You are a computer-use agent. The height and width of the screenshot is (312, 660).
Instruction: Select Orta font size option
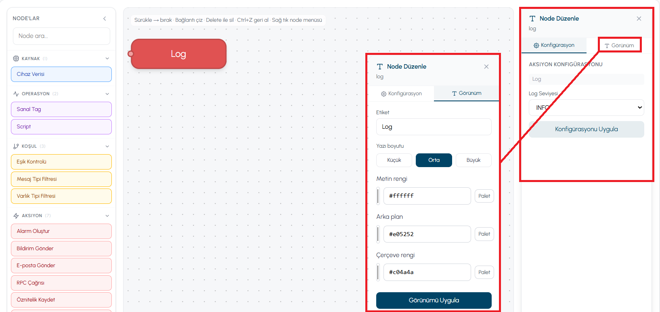(434, 160)
